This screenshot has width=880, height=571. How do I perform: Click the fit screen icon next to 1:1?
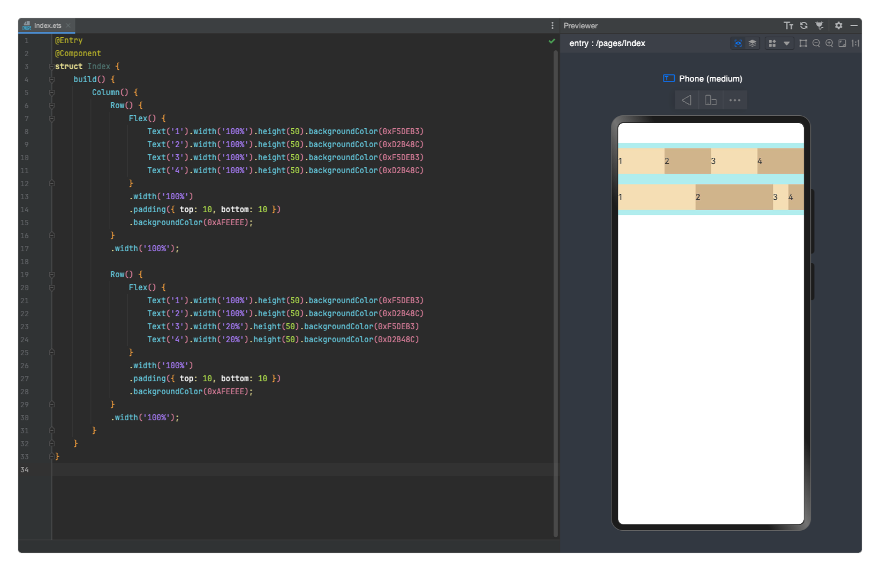click(842, 43)
